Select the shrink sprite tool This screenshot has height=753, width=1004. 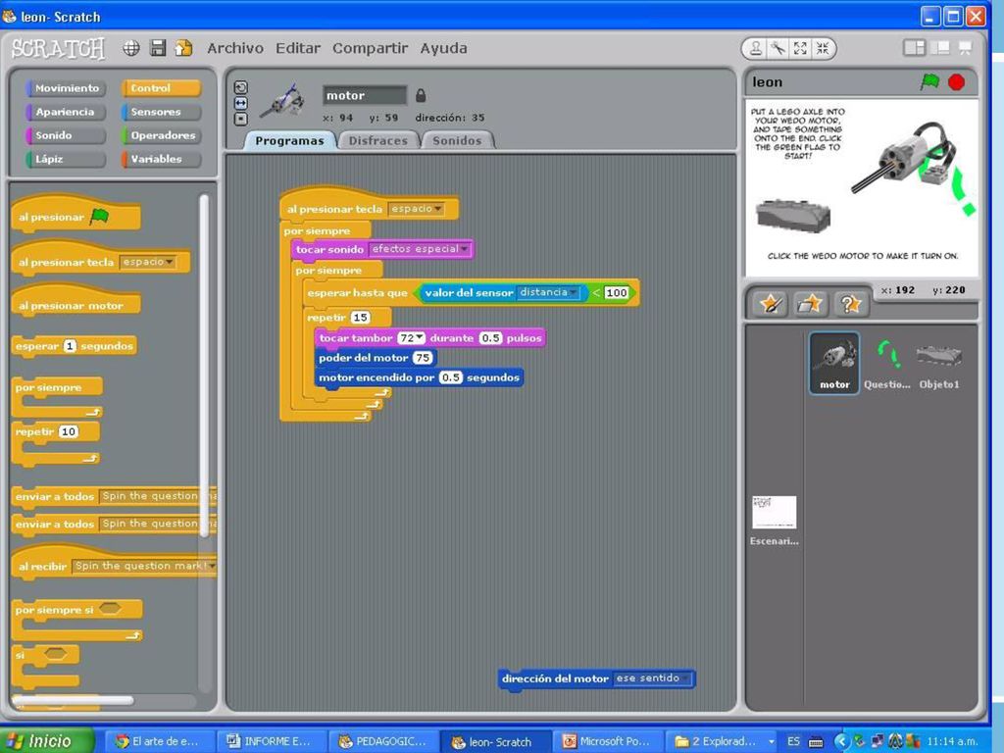(823, 49)
